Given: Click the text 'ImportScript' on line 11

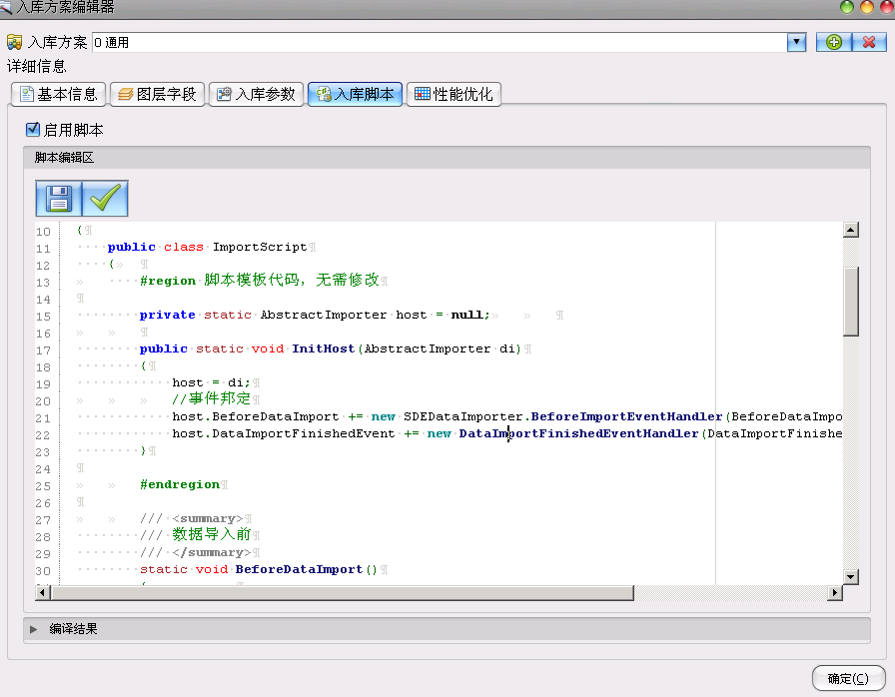Looking at the screenshot, I should pyautogui.click(x=260, y=247).
